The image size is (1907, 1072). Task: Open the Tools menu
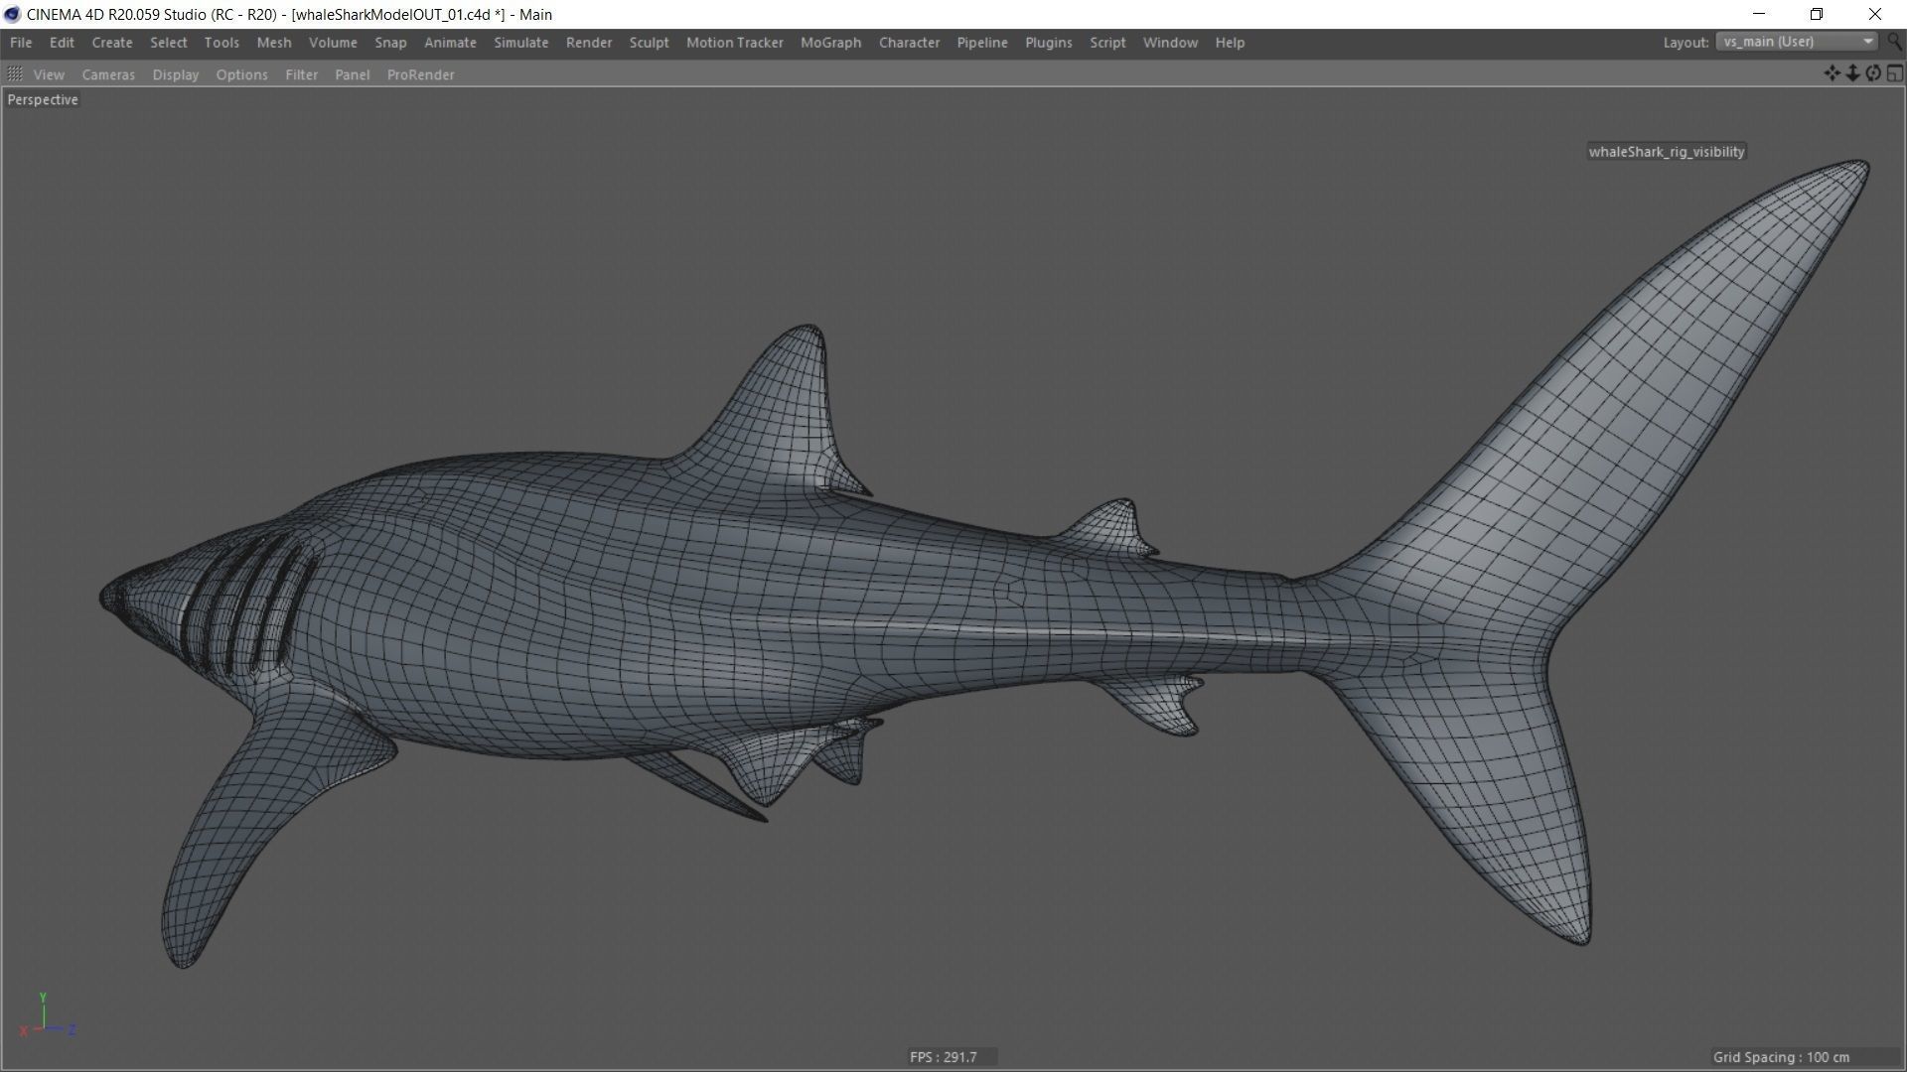click(221, 43)
